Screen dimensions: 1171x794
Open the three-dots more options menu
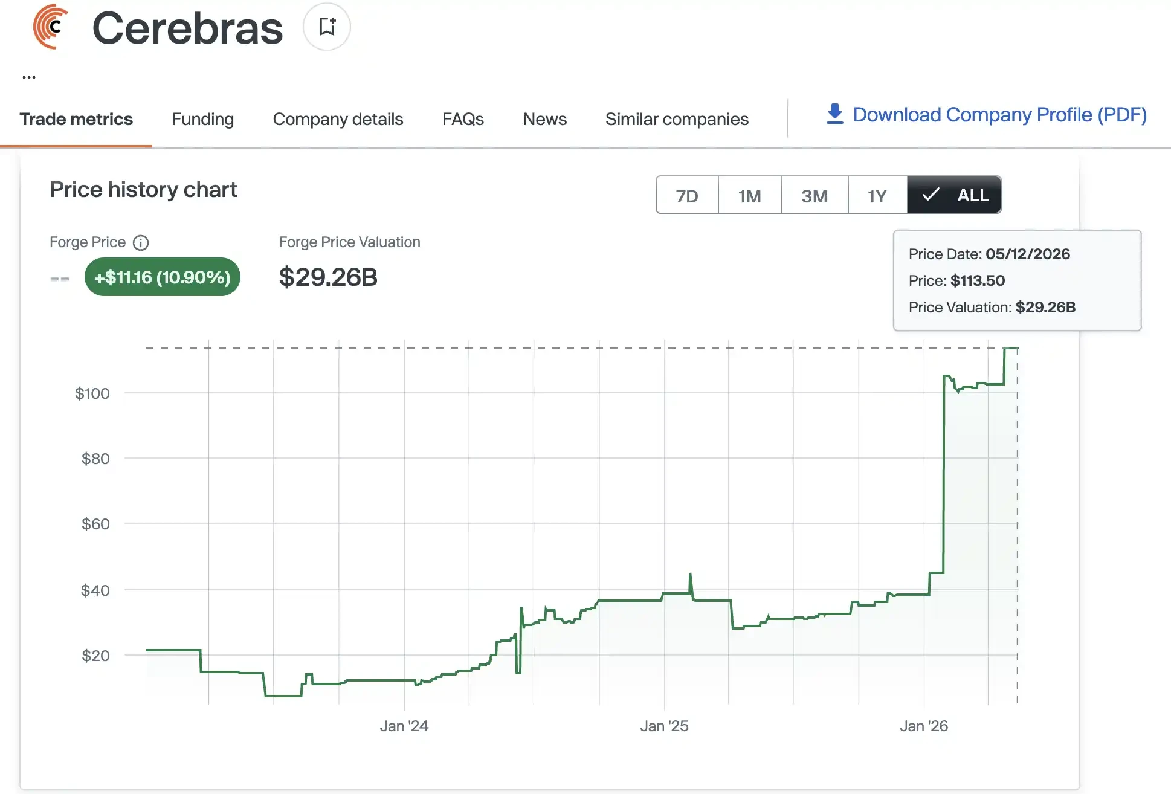coord(29,77)
